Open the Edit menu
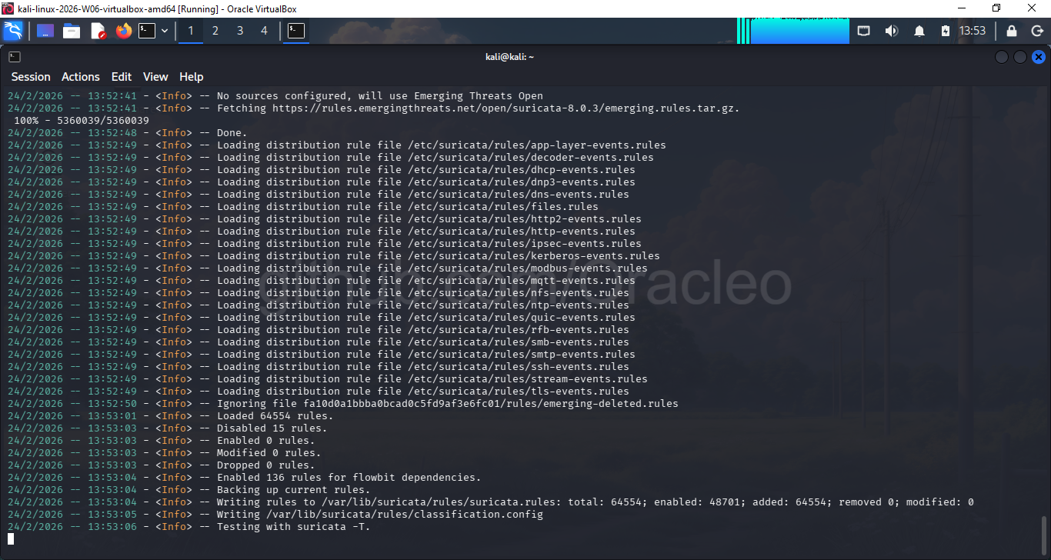The height and width of the screenshot is (560, 1051). point(122,77)
